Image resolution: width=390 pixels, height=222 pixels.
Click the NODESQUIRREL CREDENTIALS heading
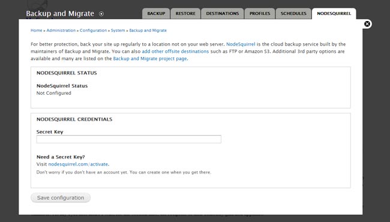(74, 119)
